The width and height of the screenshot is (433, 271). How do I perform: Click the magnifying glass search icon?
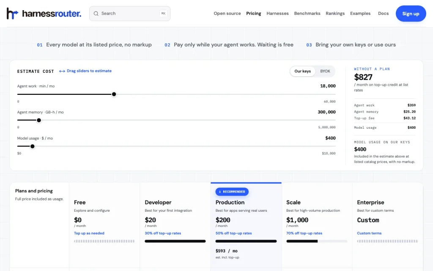click(x=96, y=14)
